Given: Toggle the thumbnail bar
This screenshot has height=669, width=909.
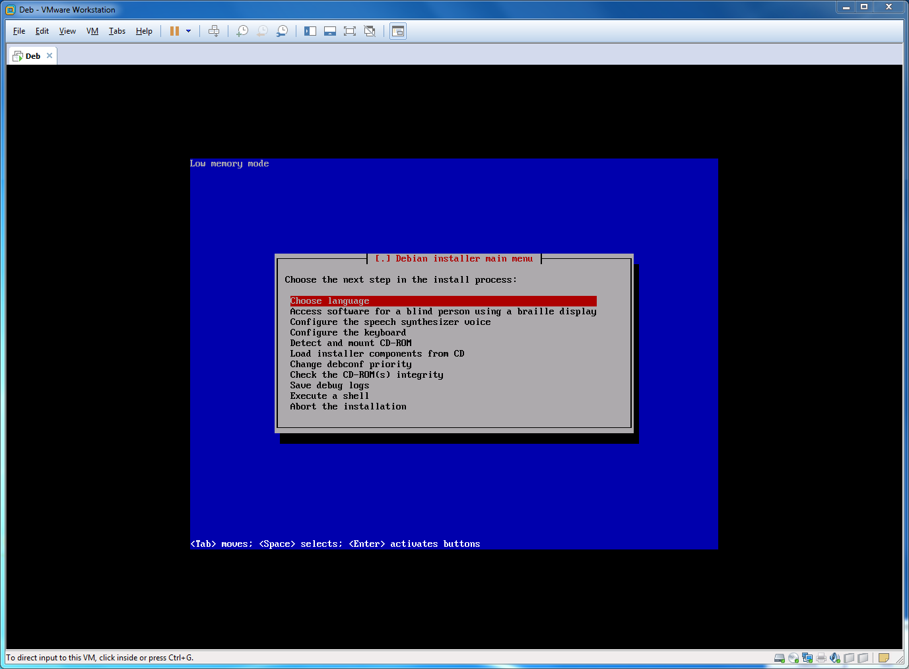Looking at the screenshot, I should point(330,31).
